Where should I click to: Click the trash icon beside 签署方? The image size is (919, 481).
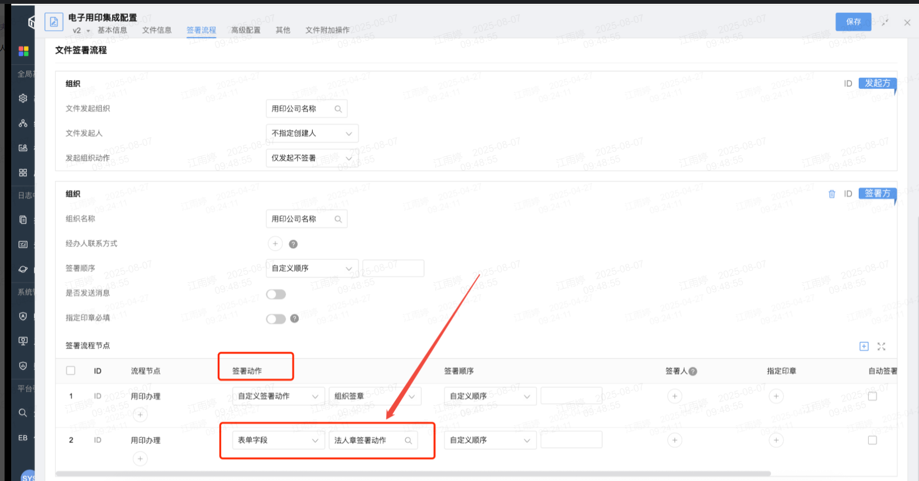coord(832,194)
